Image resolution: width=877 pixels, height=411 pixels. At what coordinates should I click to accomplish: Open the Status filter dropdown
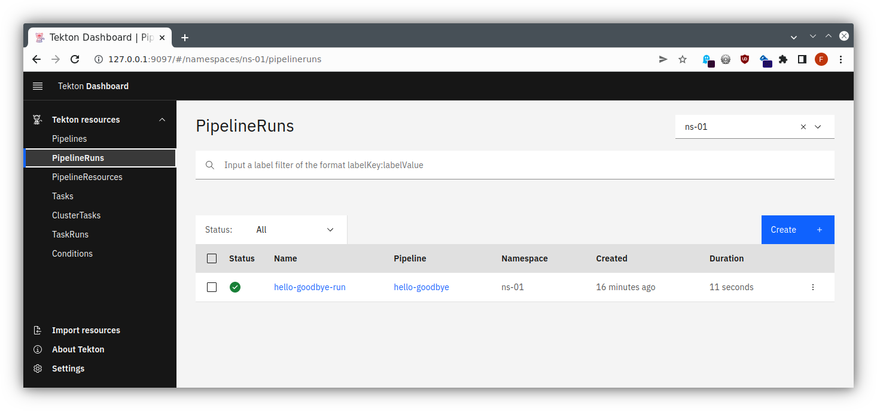point(294,230)
